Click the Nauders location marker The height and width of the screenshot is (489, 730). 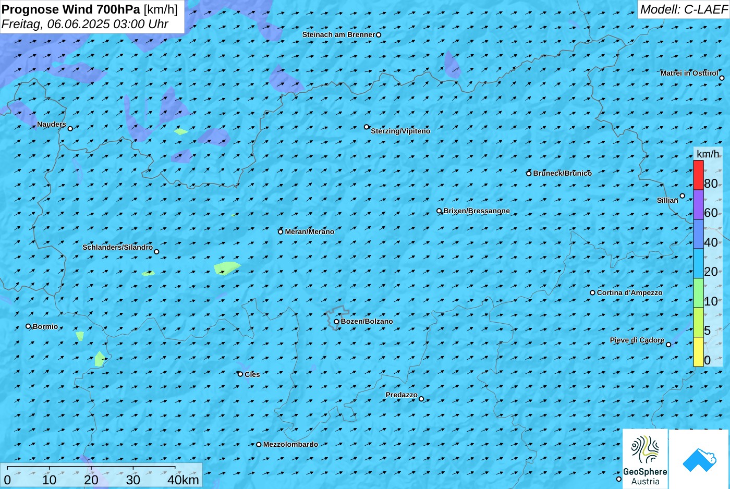70,128
